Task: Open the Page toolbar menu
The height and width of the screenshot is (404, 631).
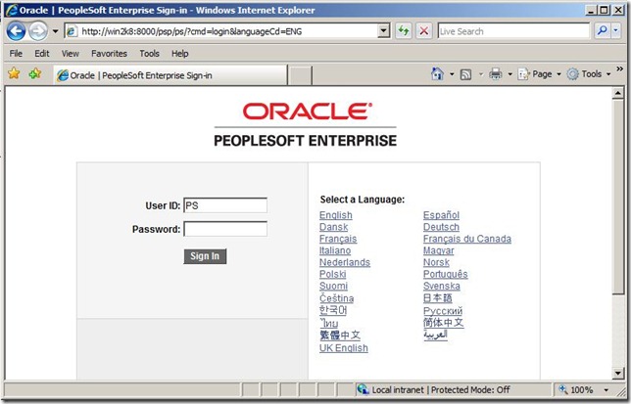Action: [539, 74]
